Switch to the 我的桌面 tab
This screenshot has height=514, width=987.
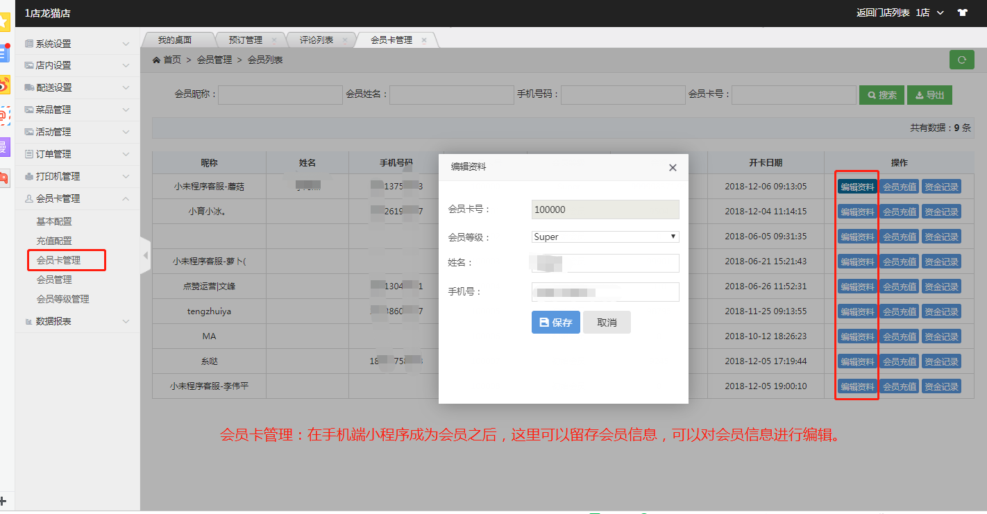174,40
